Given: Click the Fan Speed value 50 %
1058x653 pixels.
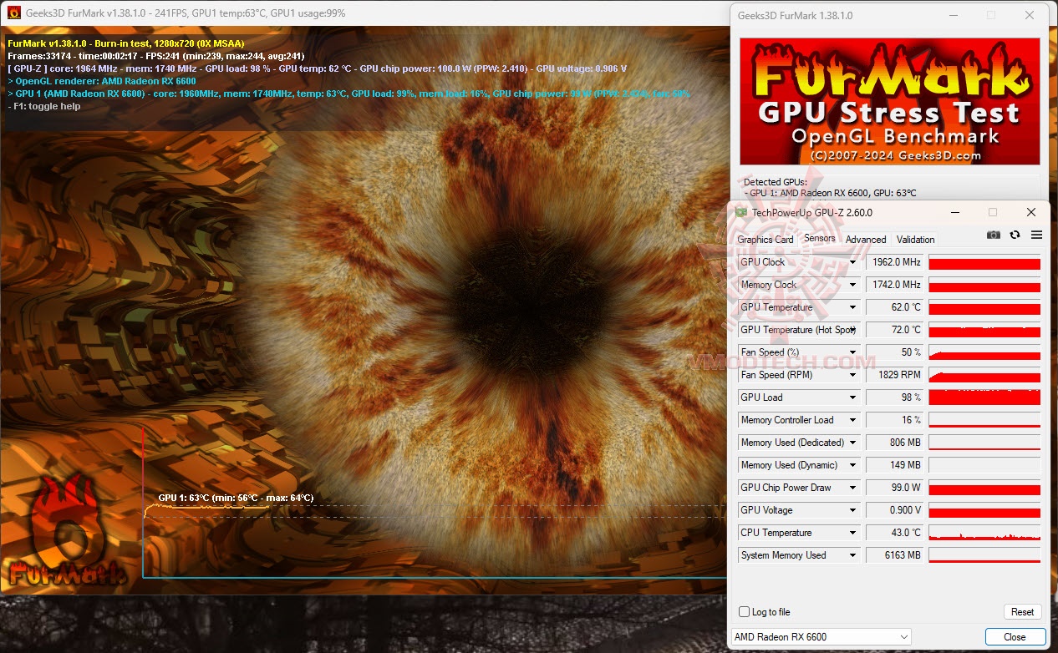Looking at the screenshot, I should click(895, 352).
